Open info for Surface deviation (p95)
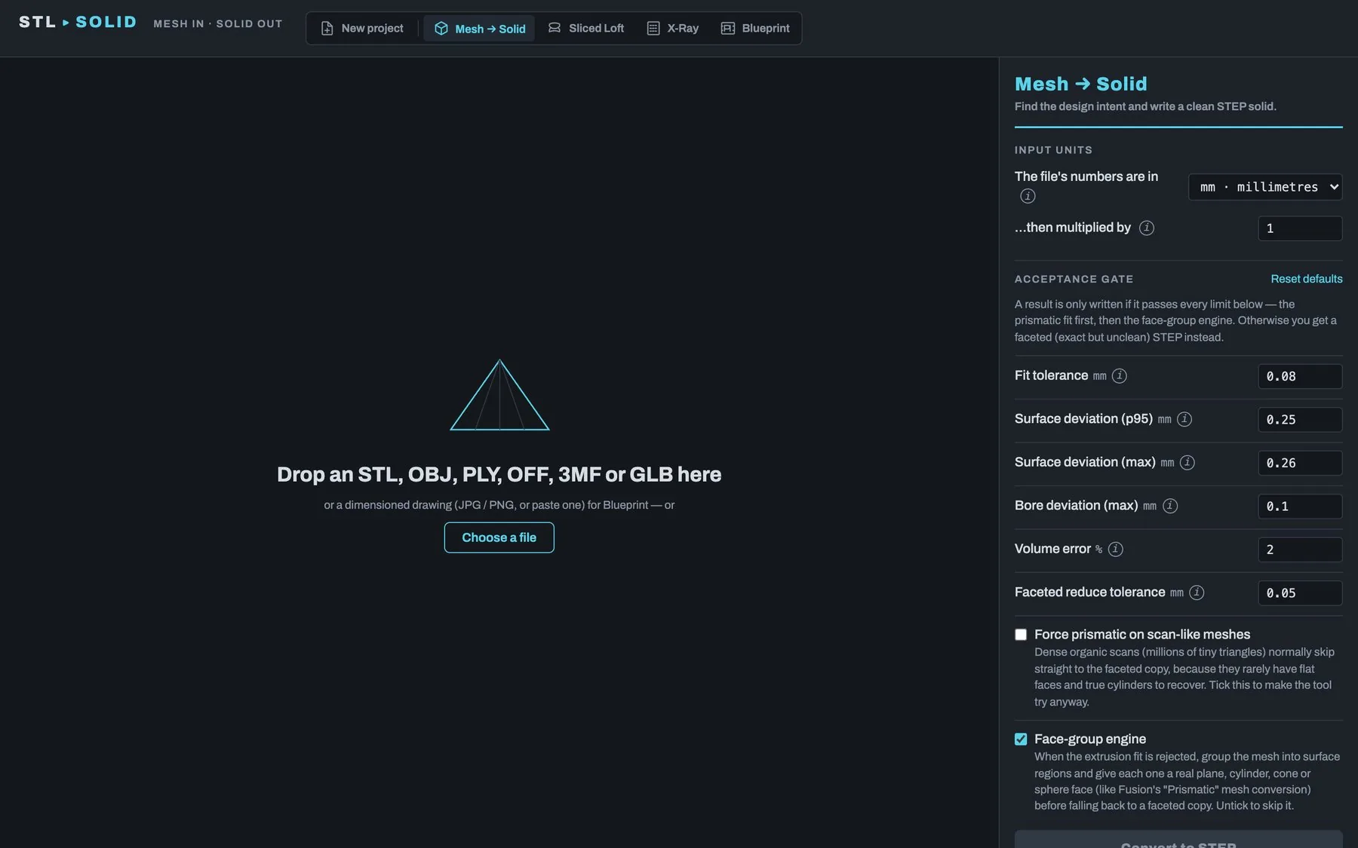This screenshot has width=1358, height=848. (1184, 419)
